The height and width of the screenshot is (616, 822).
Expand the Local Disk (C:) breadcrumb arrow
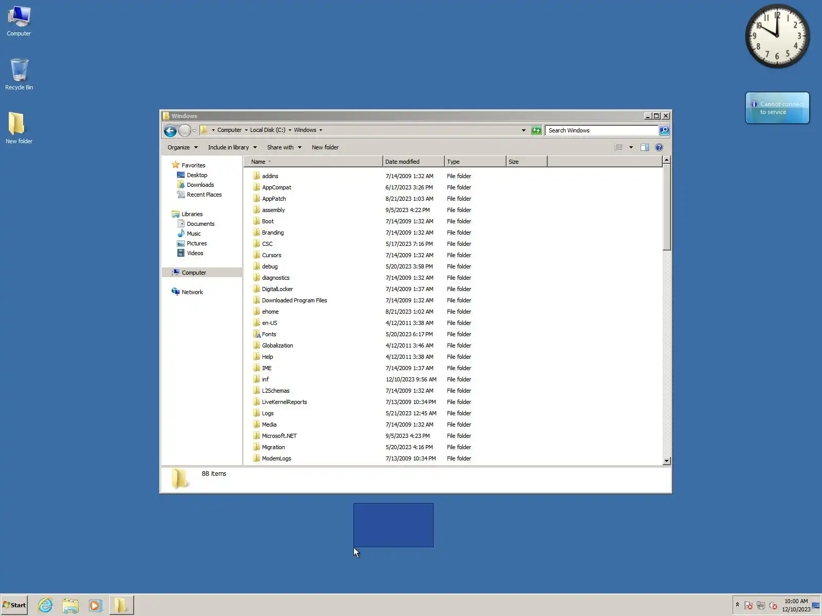click(x=290, y=130)
